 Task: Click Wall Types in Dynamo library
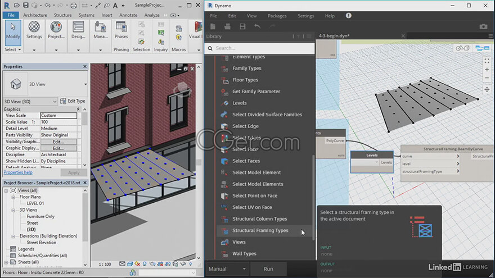244,254
